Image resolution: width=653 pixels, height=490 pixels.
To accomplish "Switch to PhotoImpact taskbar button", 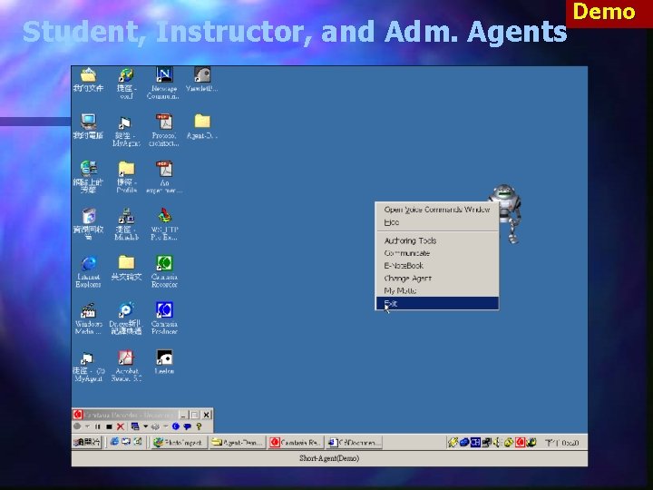I will pyautogui.click(x=179, y=443).
